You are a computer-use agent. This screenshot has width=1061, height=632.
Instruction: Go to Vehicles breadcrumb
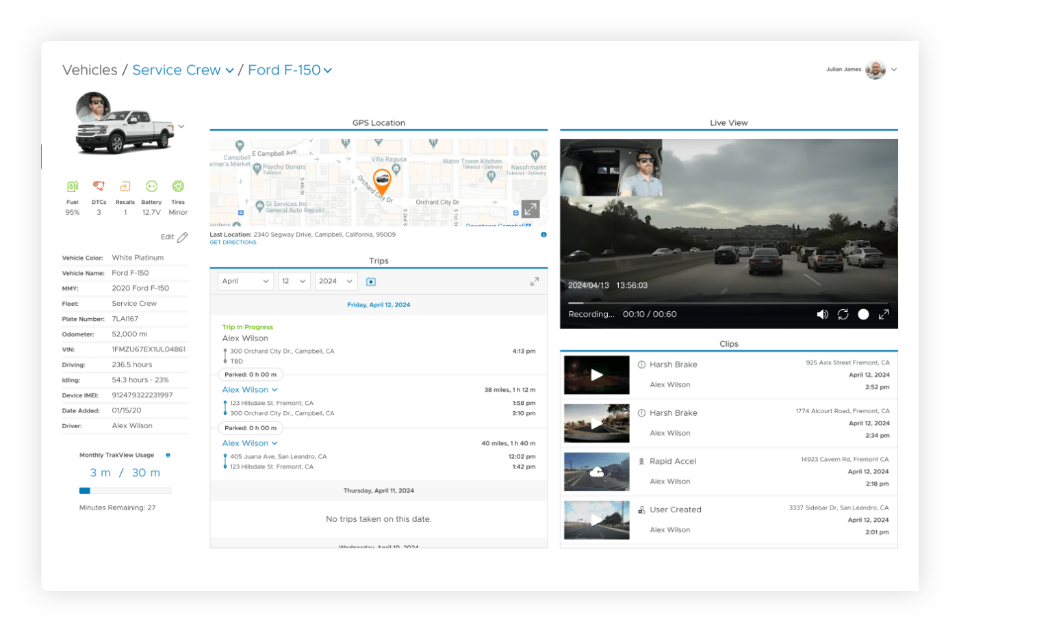pos(90,70)
